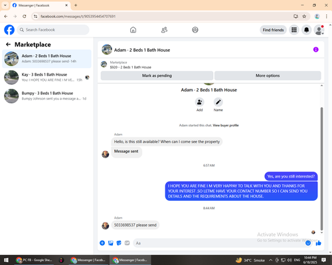Screen dimensions: 332x265
Task: Open a new browser tab
Action: pyautogui.click(x=76, y=5)
